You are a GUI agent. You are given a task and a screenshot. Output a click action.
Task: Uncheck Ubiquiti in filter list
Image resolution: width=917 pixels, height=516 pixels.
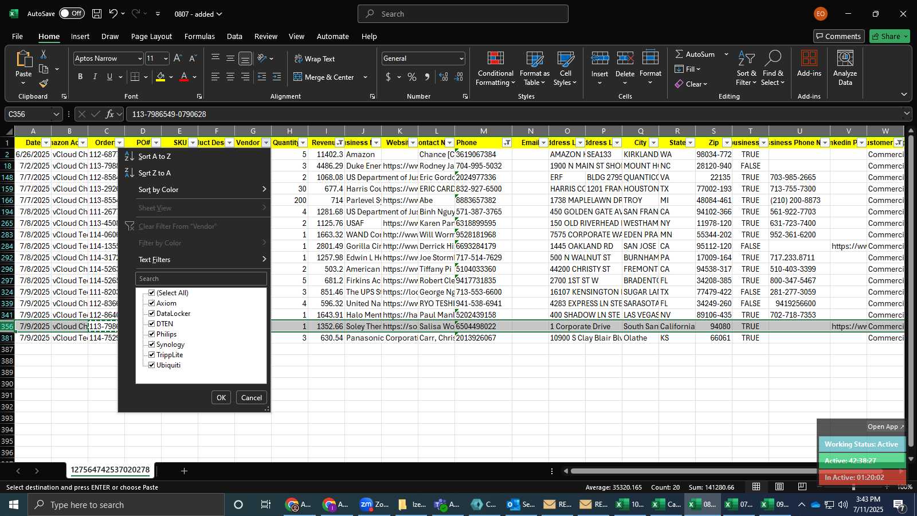152,365
